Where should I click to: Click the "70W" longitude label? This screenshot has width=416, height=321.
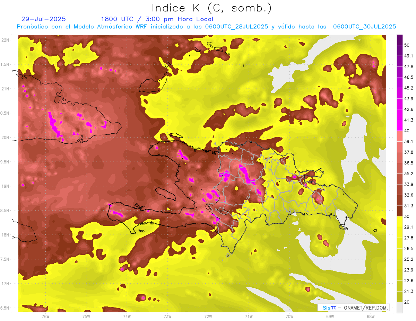pos(289,316)
